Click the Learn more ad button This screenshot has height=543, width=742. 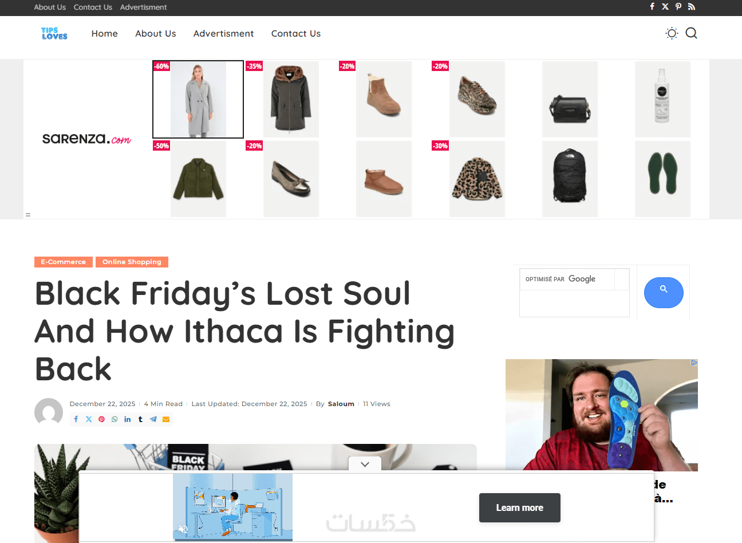[520, 507]
